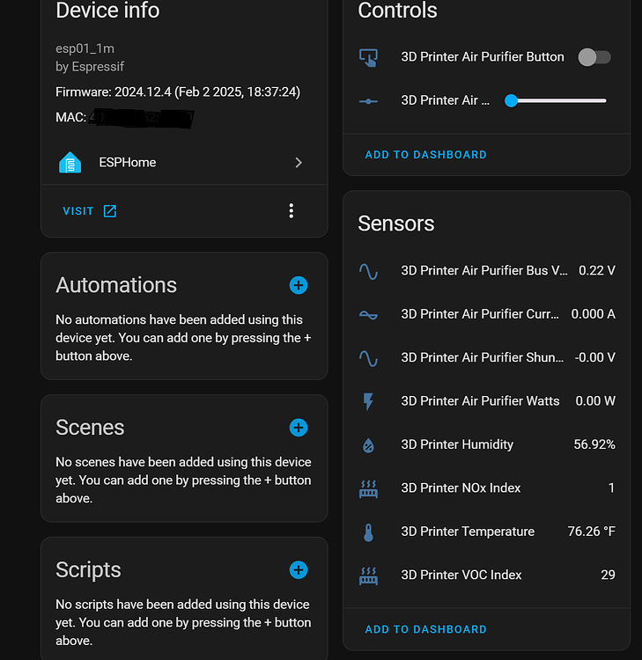Screen dimensions: 642x660
Task: Click the Air Purifier Watts lightning icon
Action: [x=369, y=401]
